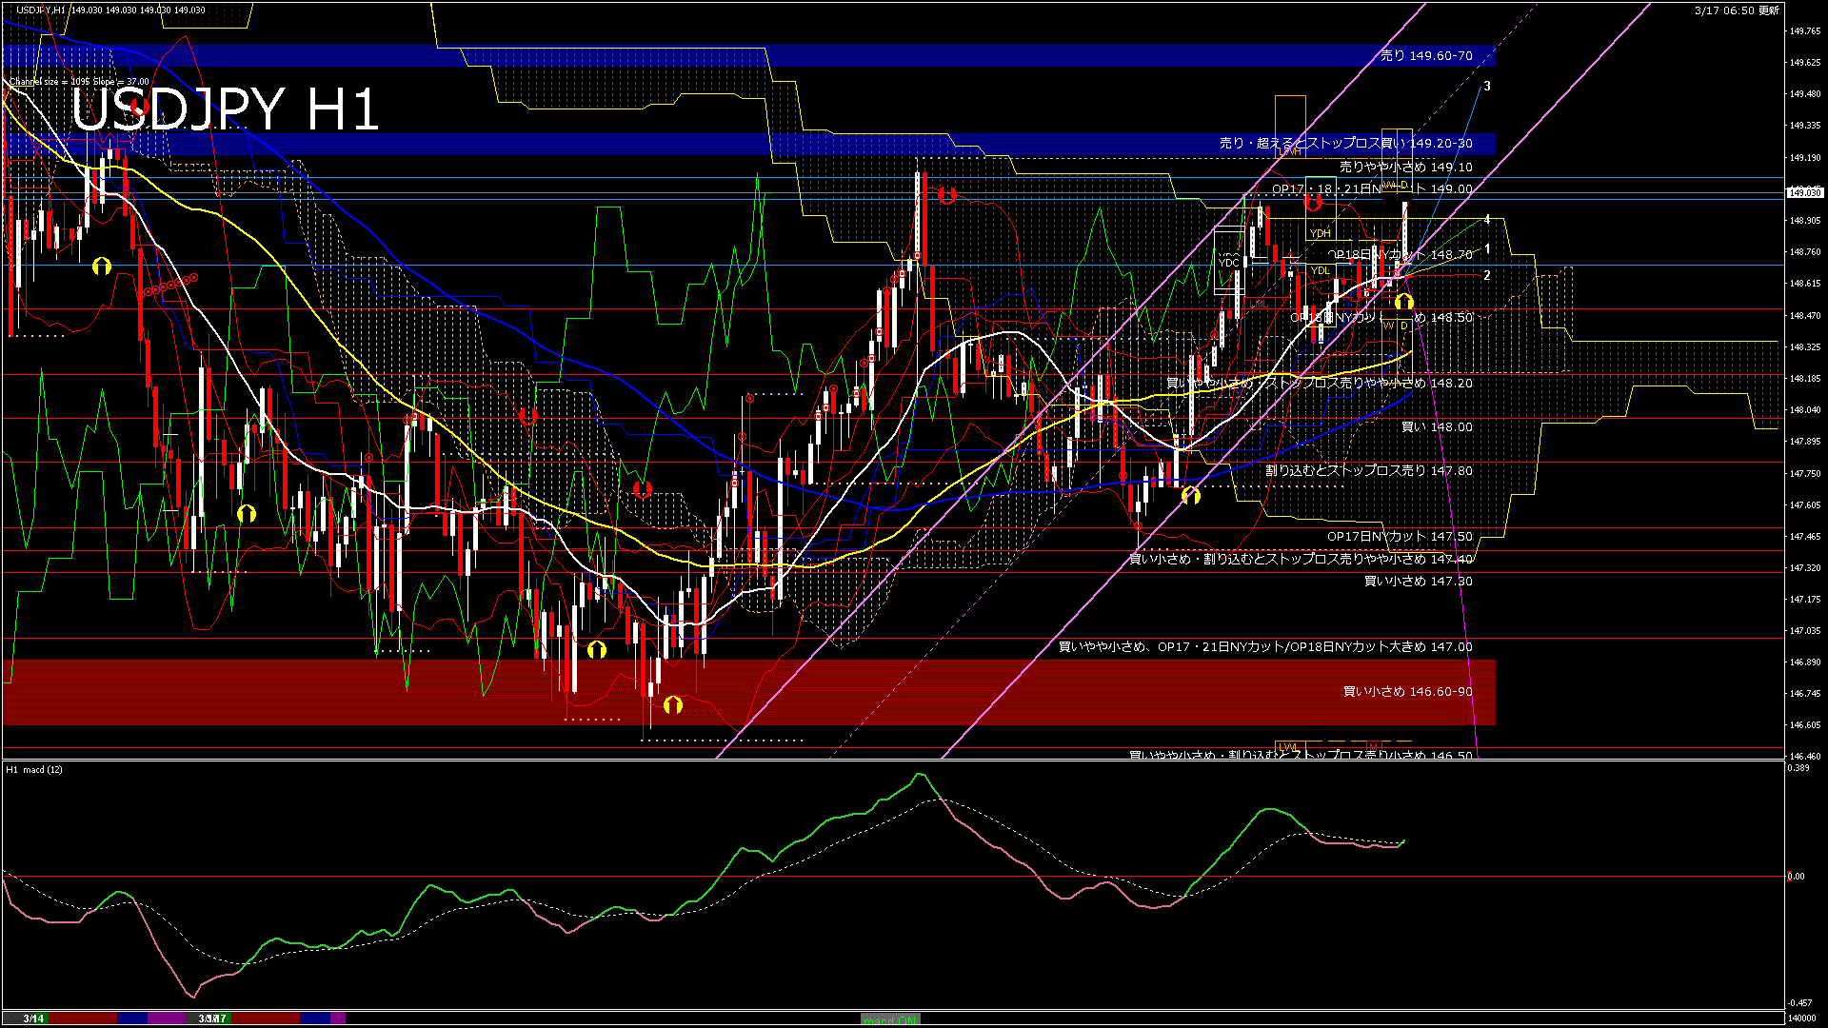The height and width of the screenshot is (1028, 1828).
Task: Click the 更新 timestamp in top-right corner
Action: [x=1737, y=10]
